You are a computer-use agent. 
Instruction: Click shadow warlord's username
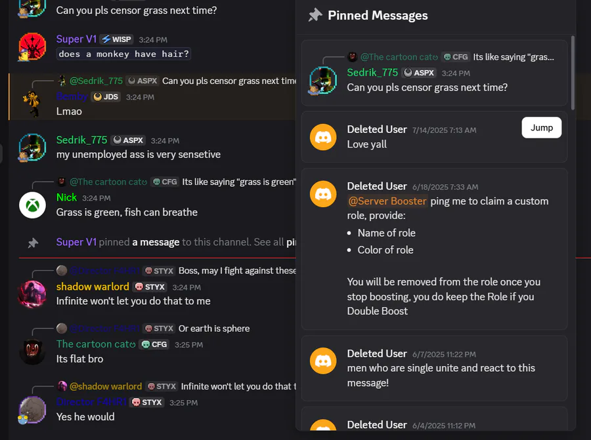coord(93,287)
